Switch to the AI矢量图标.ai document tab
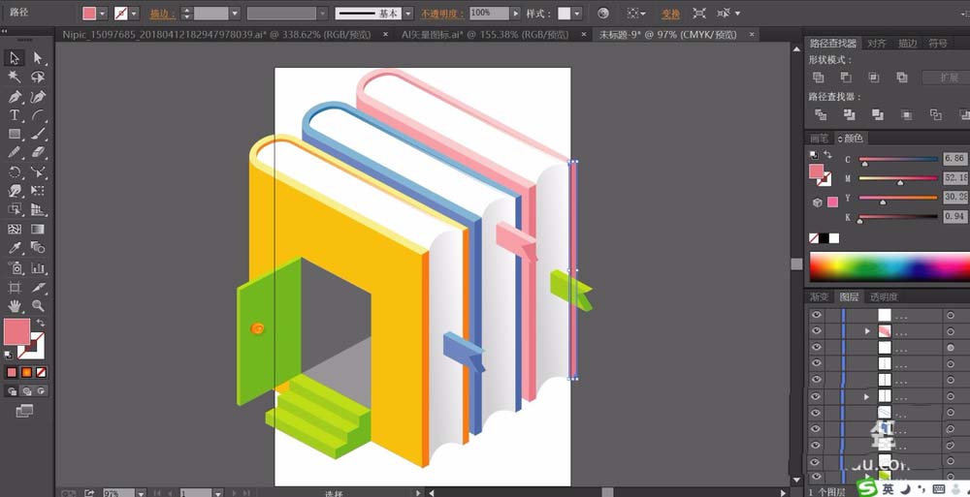 pyautogui.click(x=484, y=35)
